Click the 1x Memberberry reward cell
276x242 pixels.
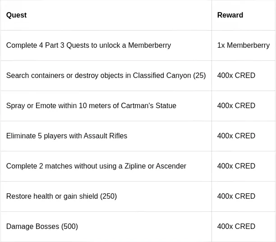[x=243, y=46]
